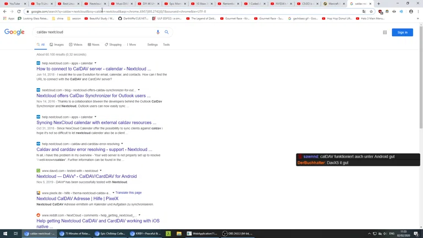The image size is (423, 238).
Task: Expand options arrow for www.reddit.com result
Action: pos(139,215)
